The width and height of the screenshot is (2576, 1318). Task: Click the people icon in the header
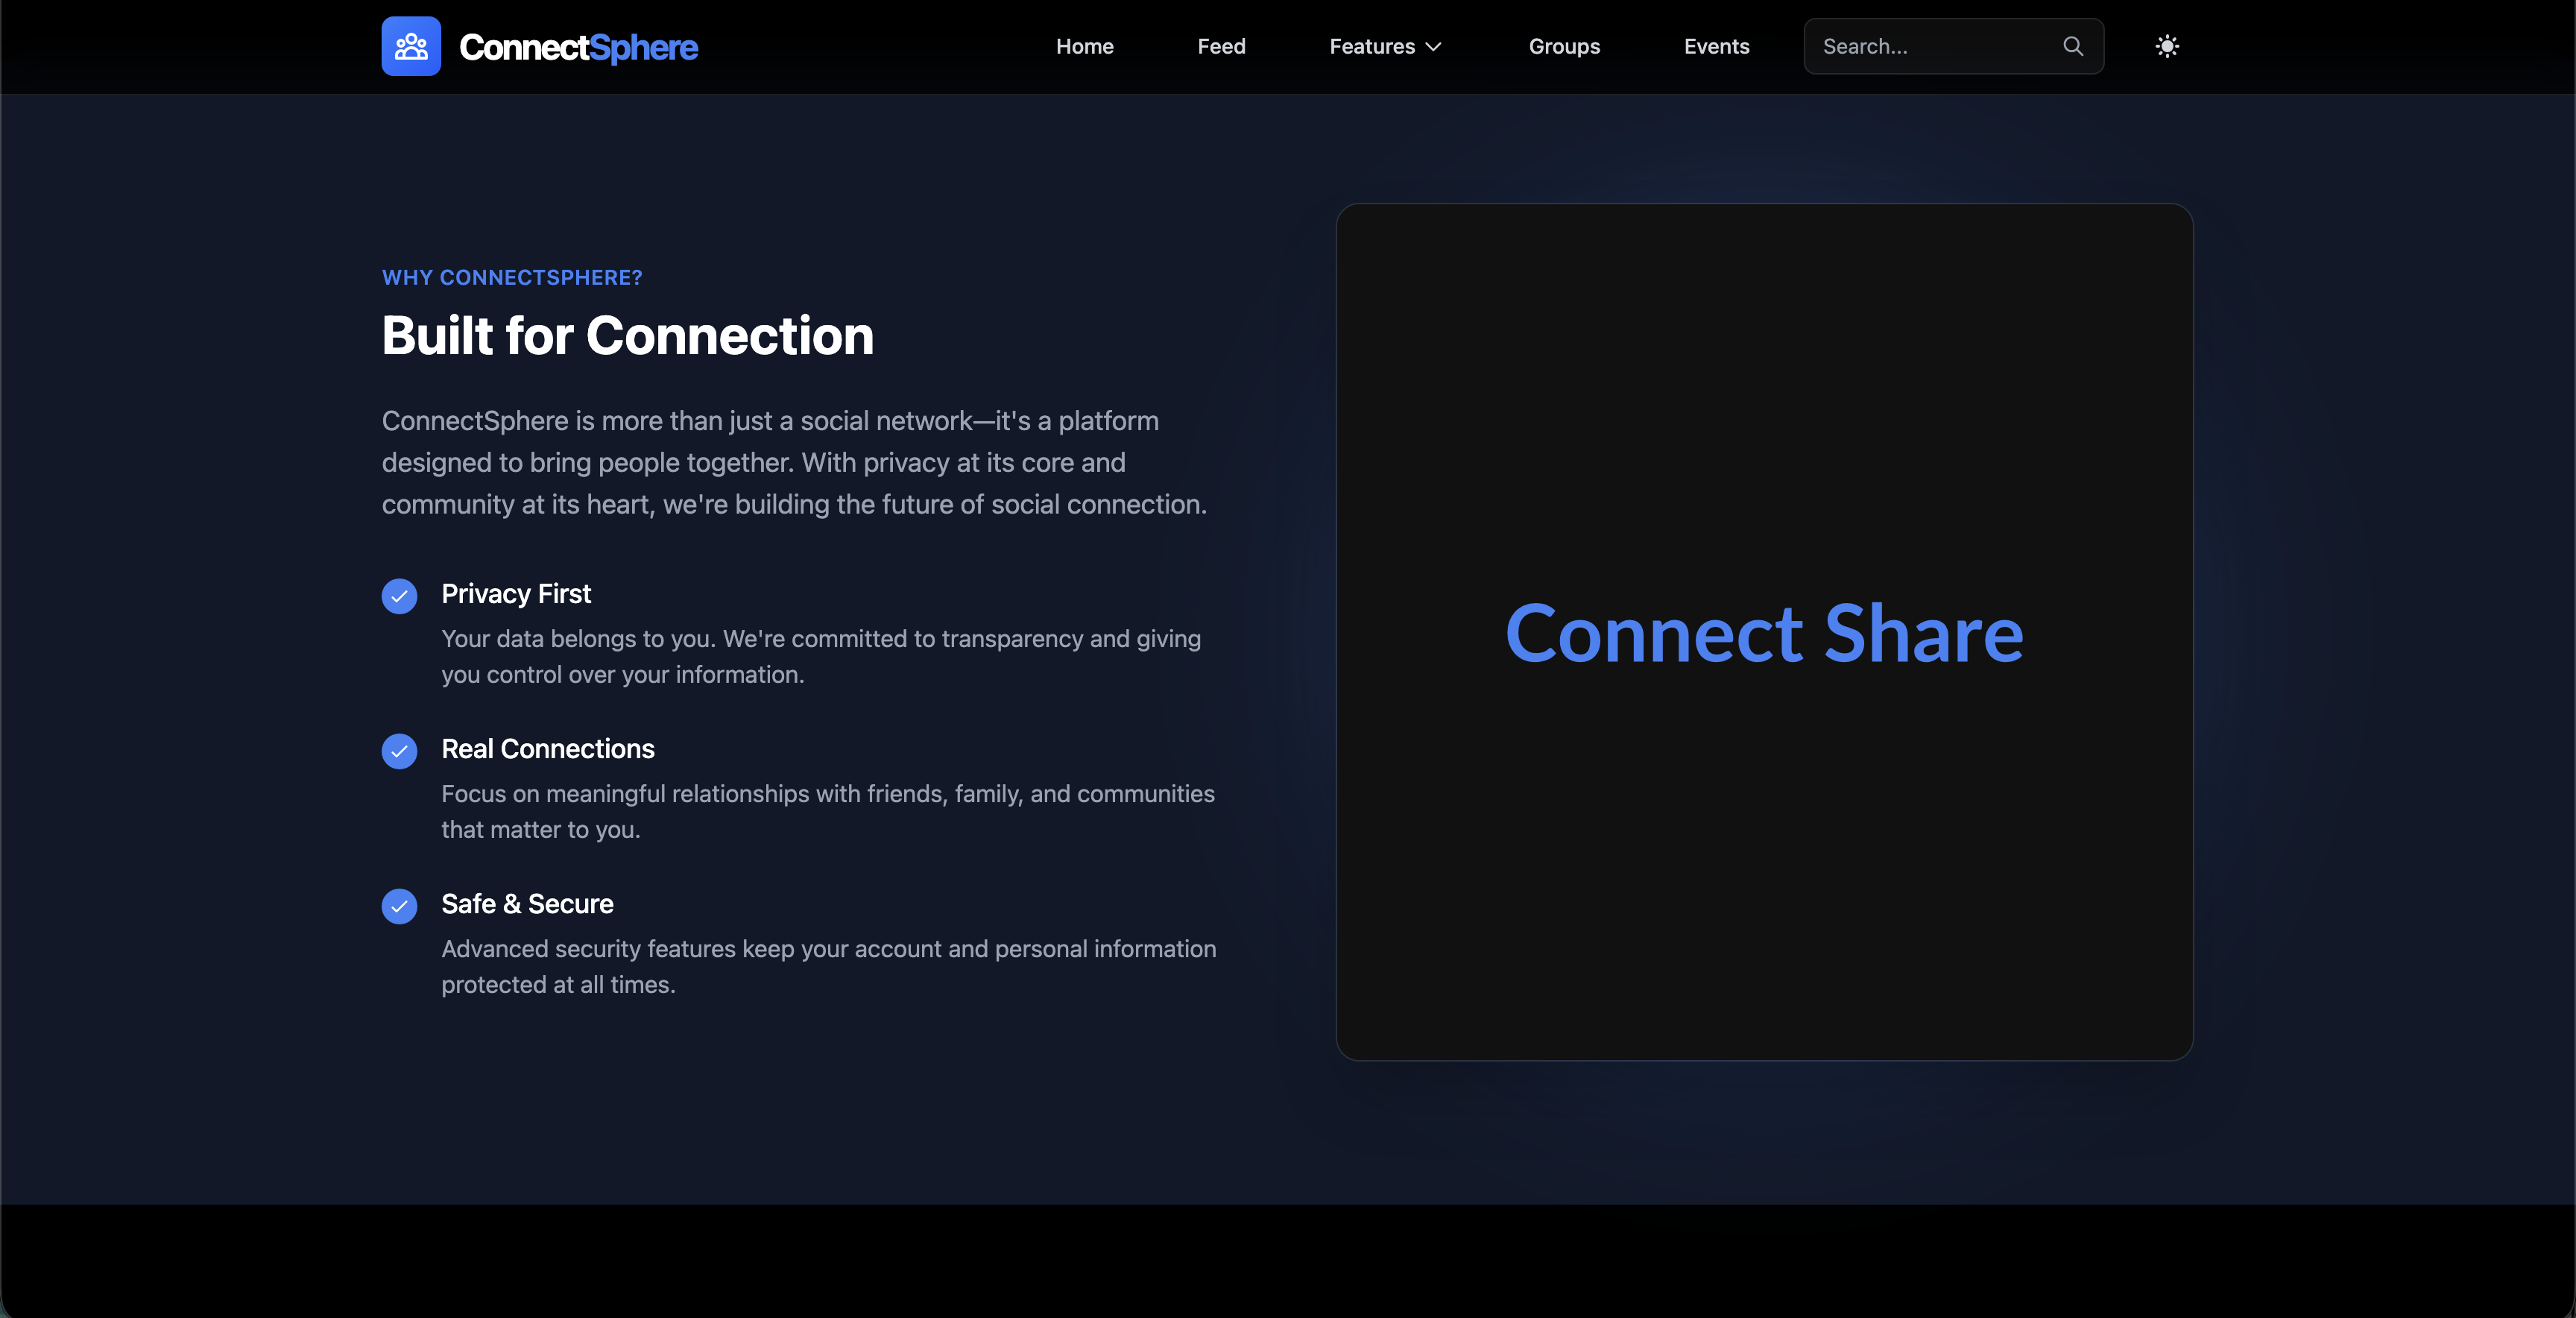(x=410, y=45)
